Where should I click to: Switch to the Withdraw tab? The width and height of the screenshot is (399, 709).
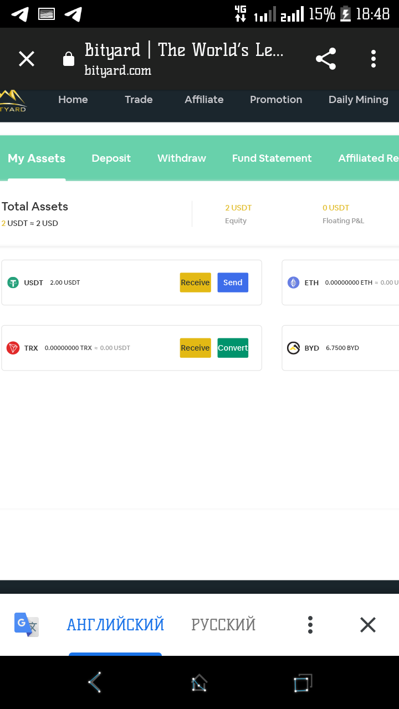pyautogui.click(x=182, y=158)
